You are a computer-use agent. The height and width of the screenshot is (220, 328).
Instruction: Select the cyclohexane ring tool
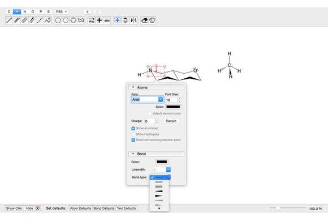[66, 20]
